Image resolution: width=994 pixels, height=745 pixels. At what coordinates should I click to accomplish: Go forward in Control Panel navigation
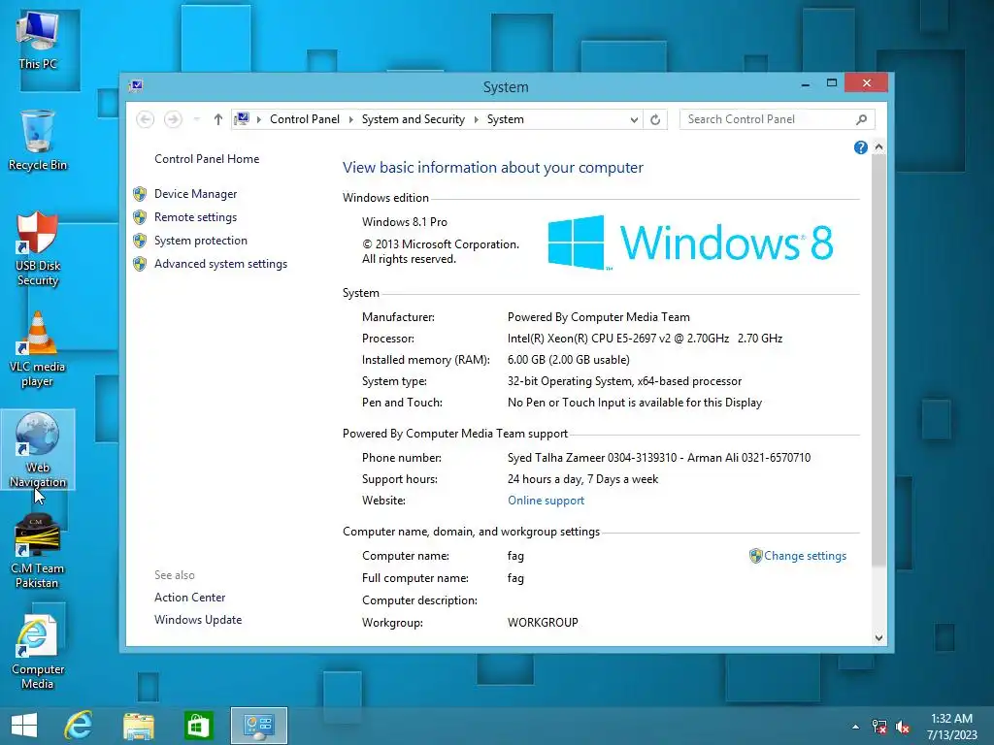(x=173, y=119)
